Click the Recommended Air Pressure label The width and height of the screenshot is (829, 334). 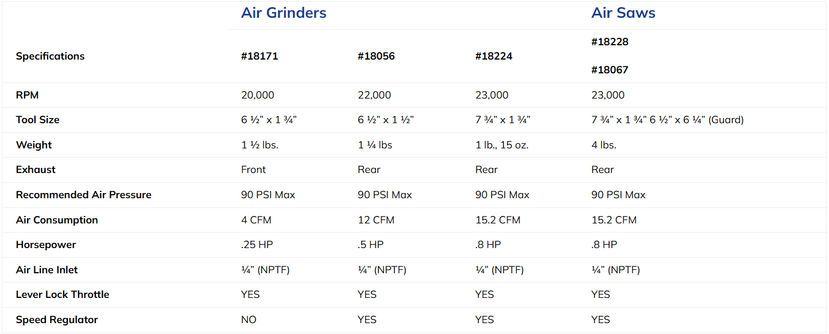[83, 195]
